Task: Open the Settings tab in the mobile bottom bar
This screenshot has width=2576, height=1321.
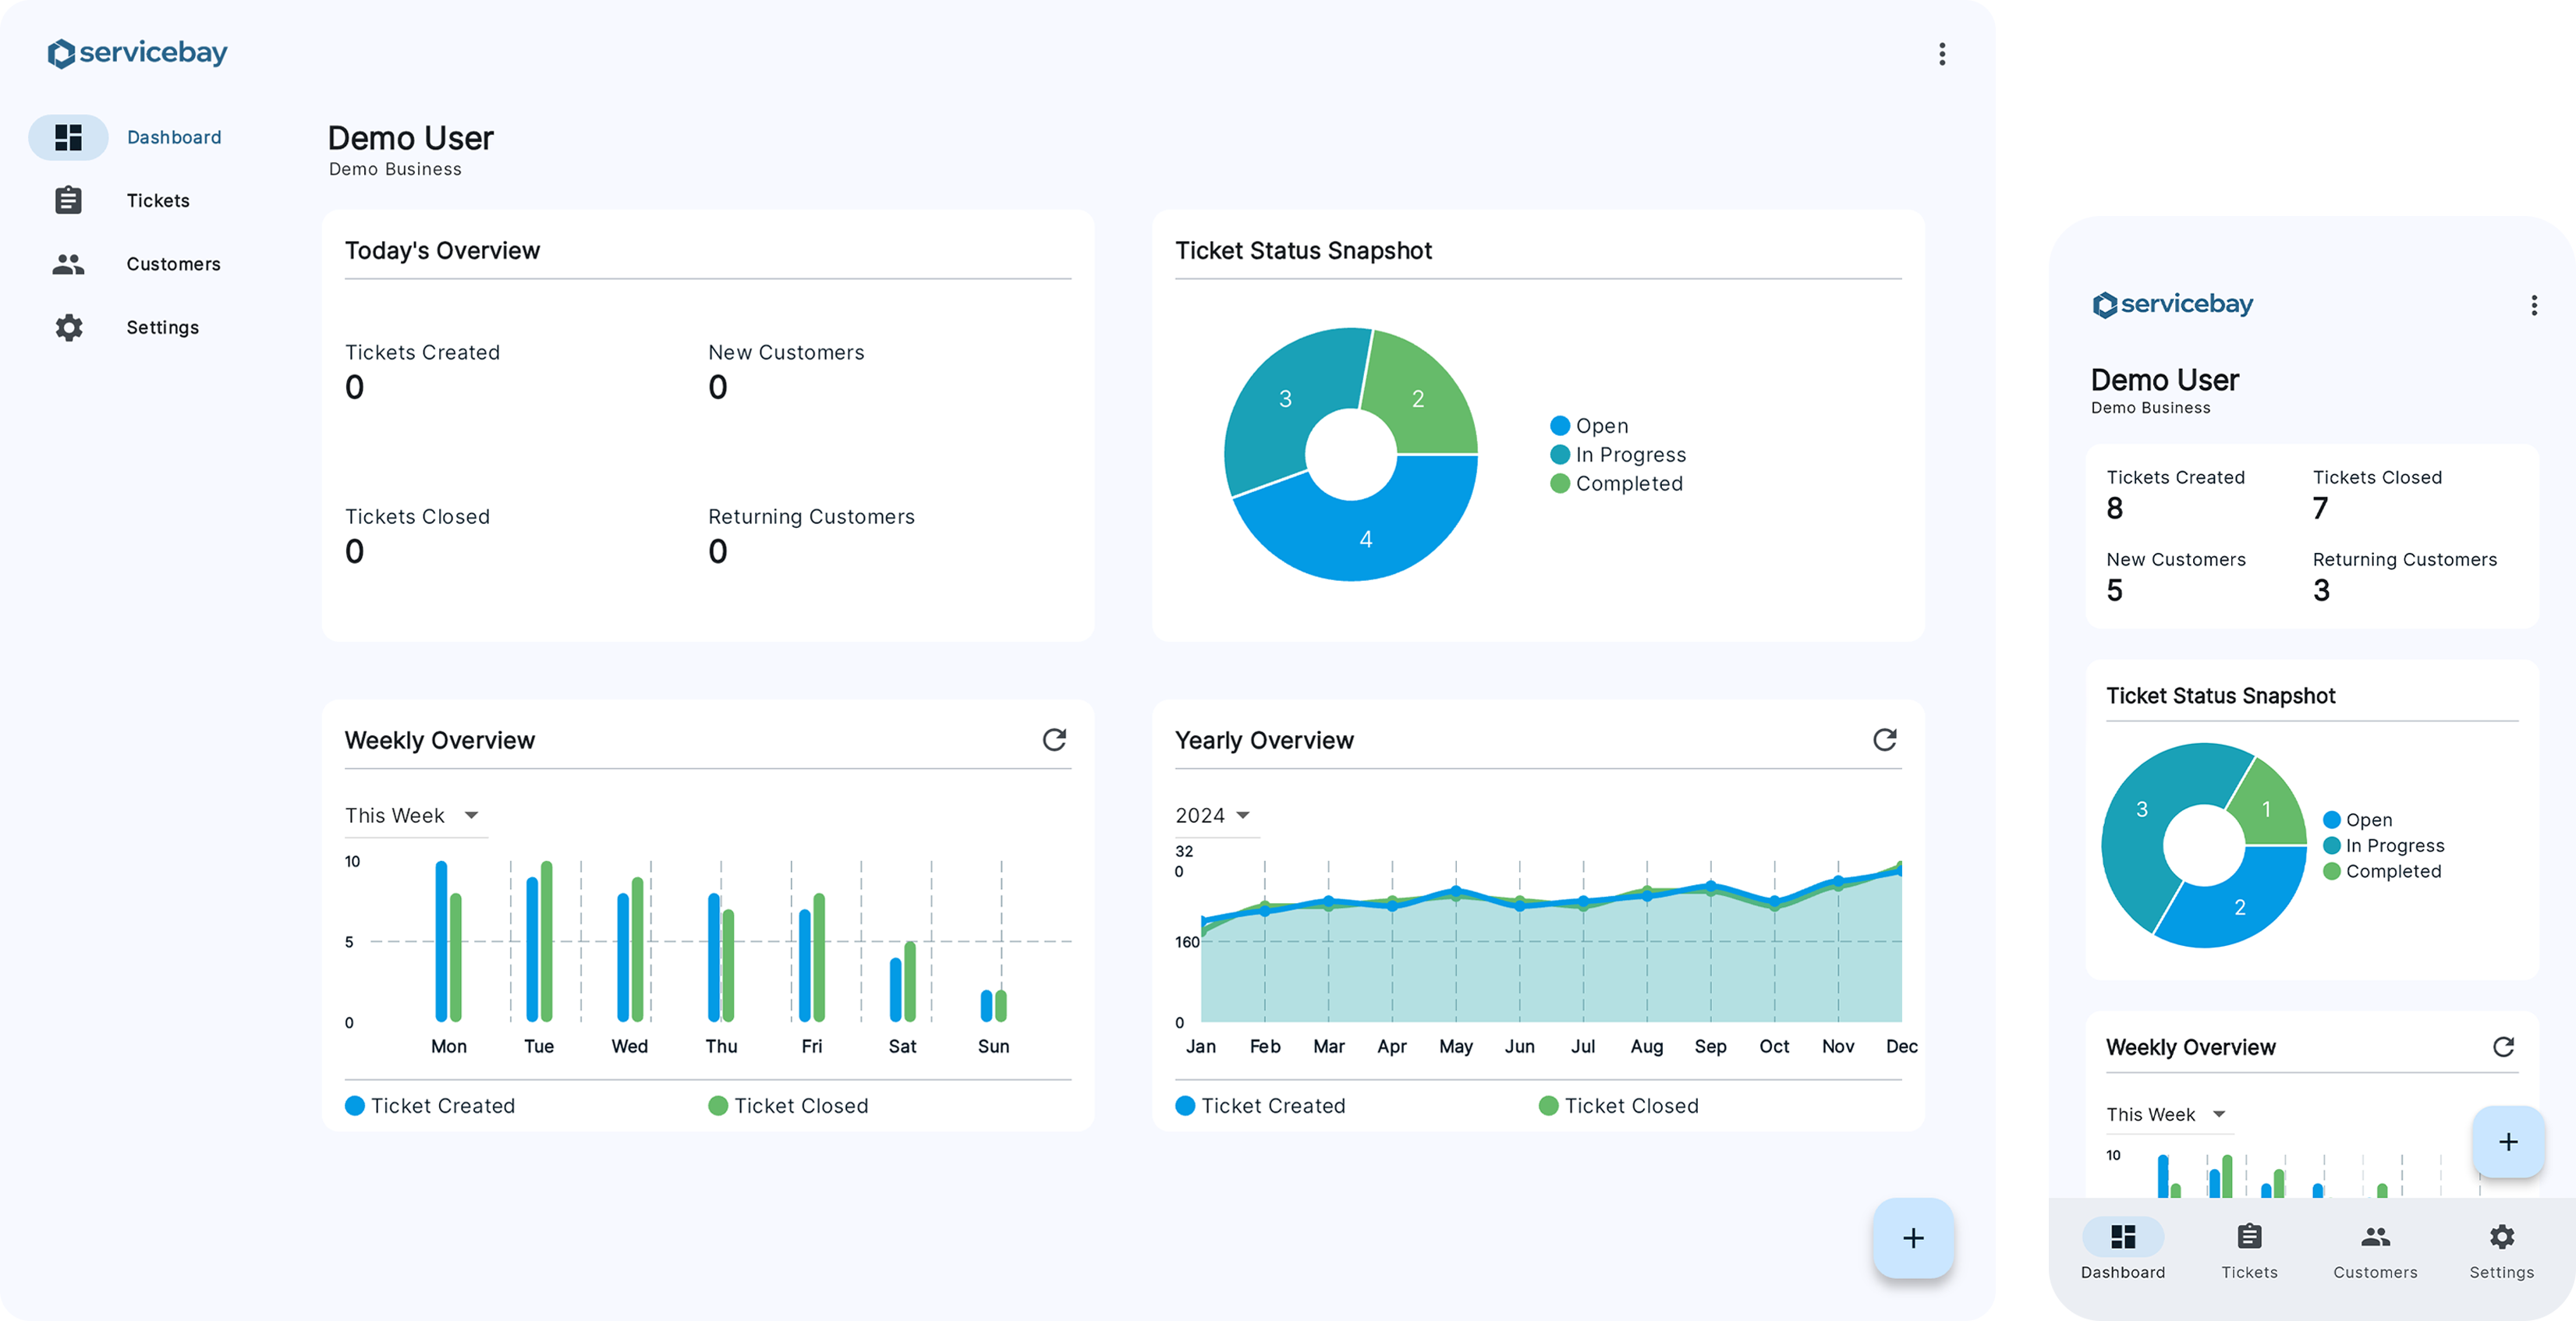Action: click(x=2501, y=1249)
